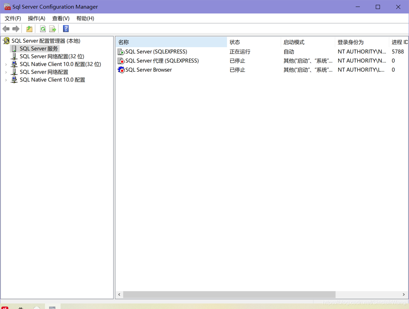Select the SQL Native Client 10.0 配置 item
409x309 pixels.
click(53, 80)
